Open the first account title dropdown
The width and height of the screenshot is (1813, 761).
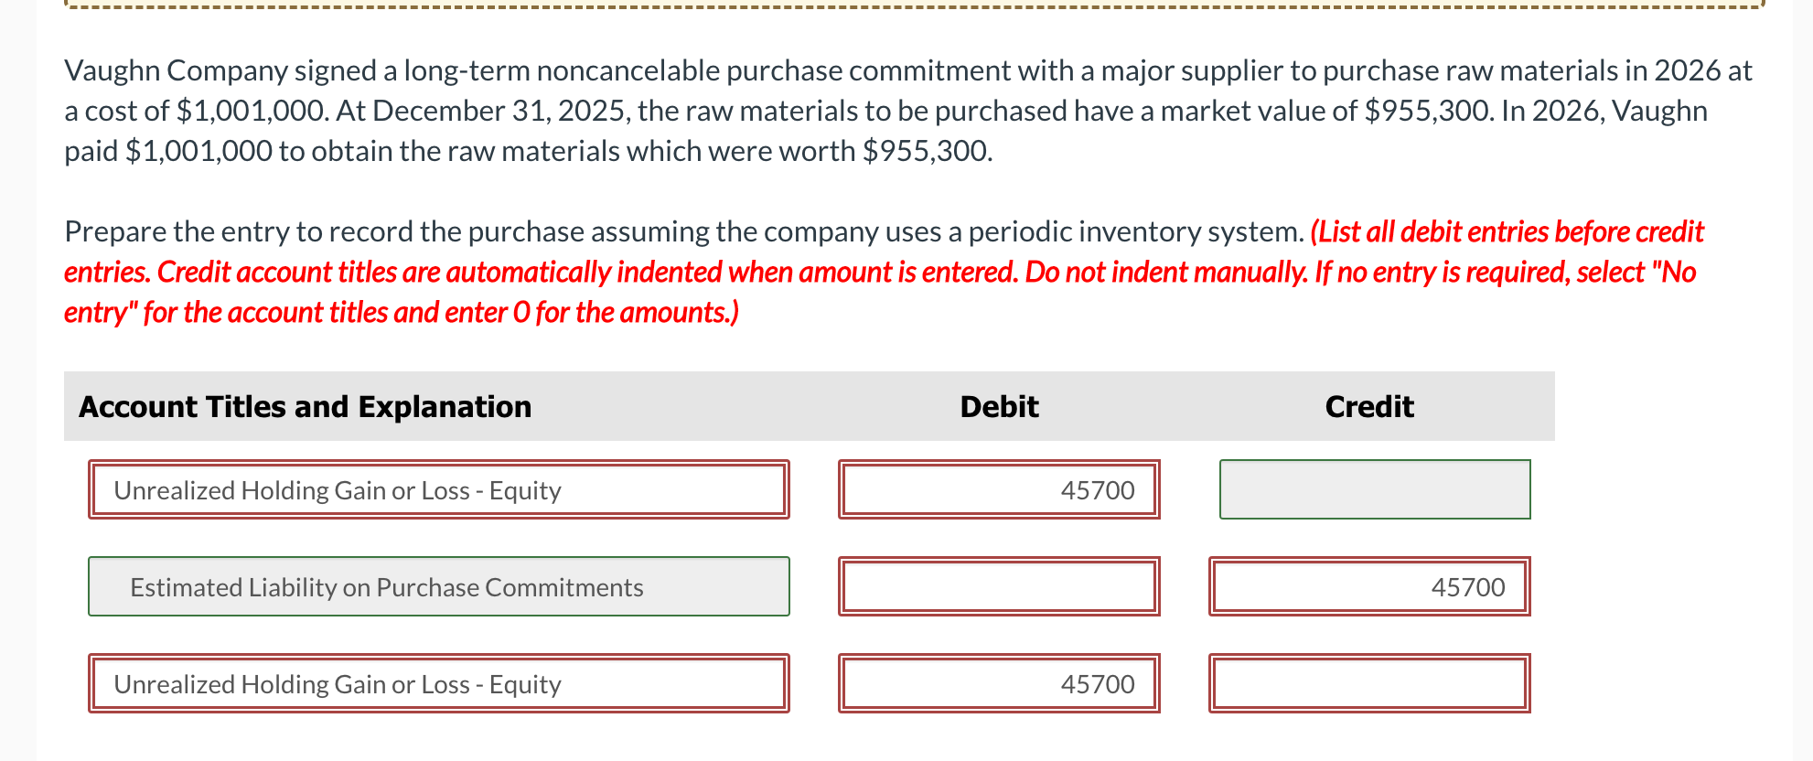pos(437,489)
